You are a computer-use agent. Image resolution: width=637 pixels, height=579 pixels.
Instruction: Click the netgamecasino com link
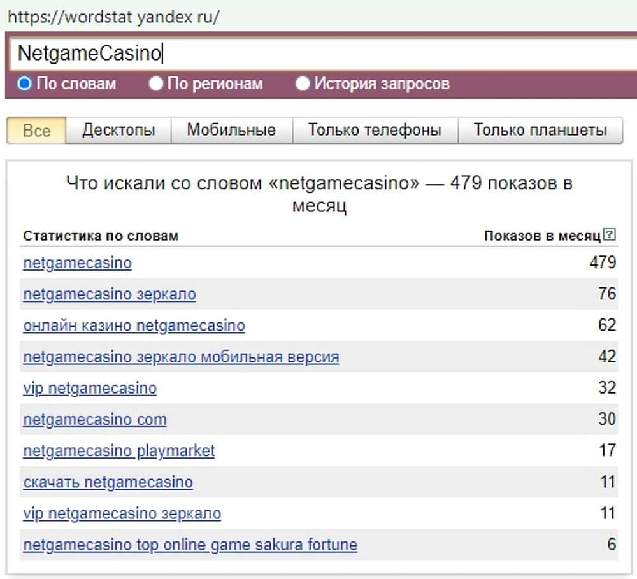[95, 420]
